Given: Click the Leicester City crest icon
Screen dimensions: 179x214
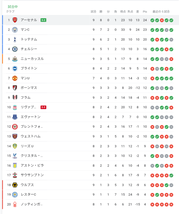Looking at the screenshot, I should point(15,194).
